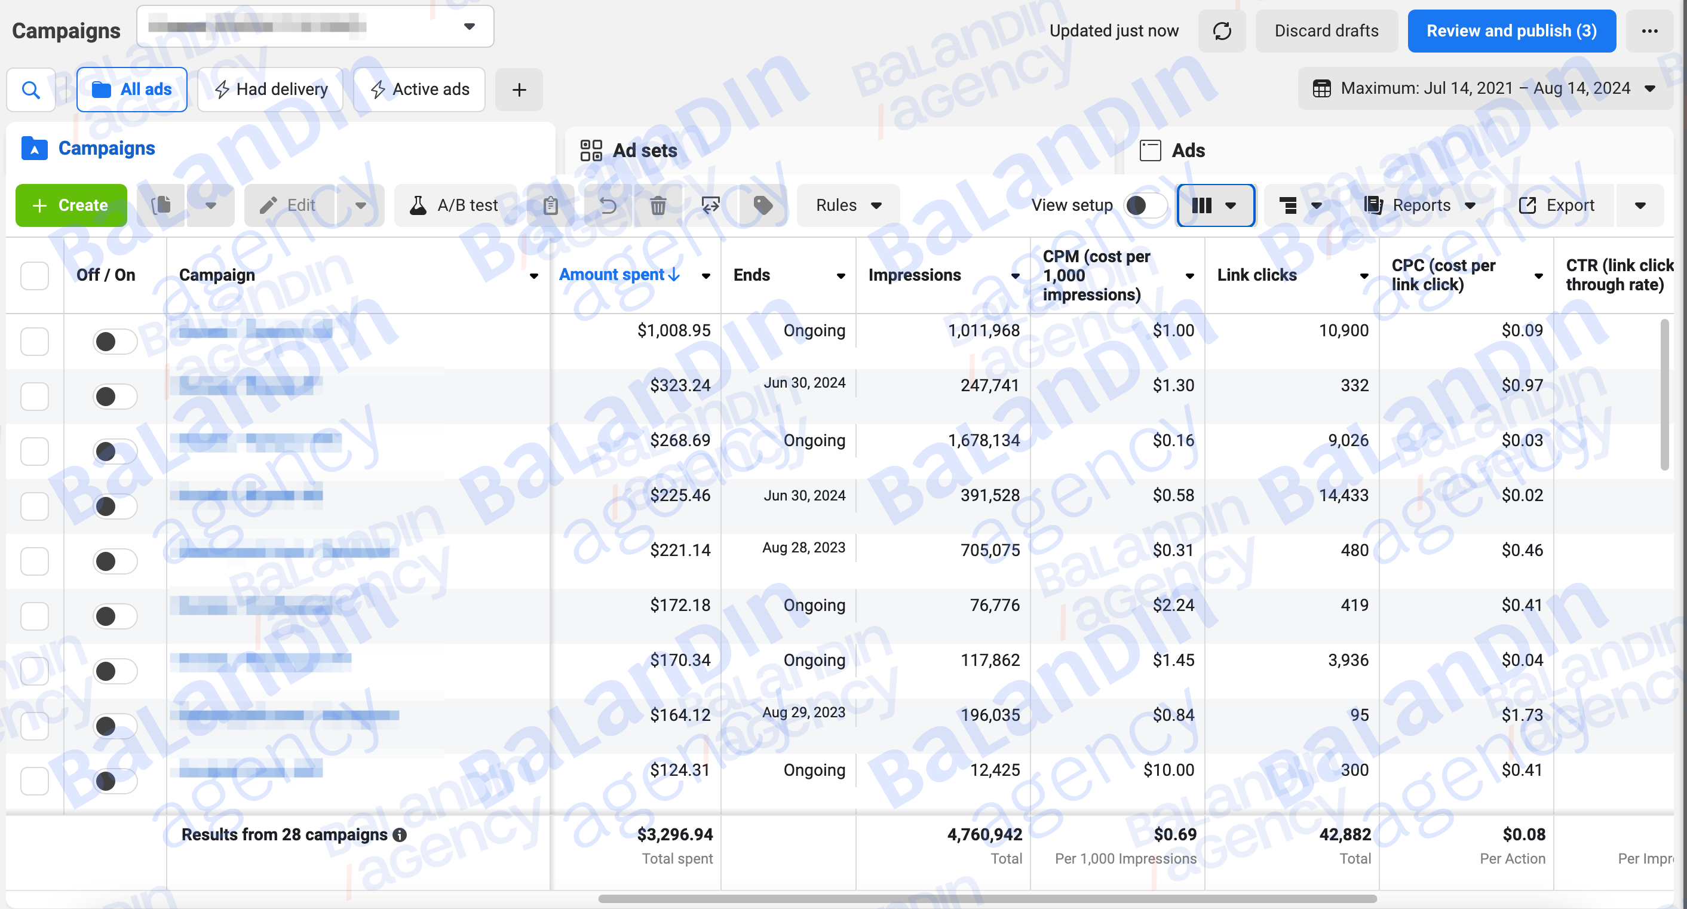Open the CPC column header menu arrow
This screenshot has width=1687, height=909.
(x=1538, y=276)
